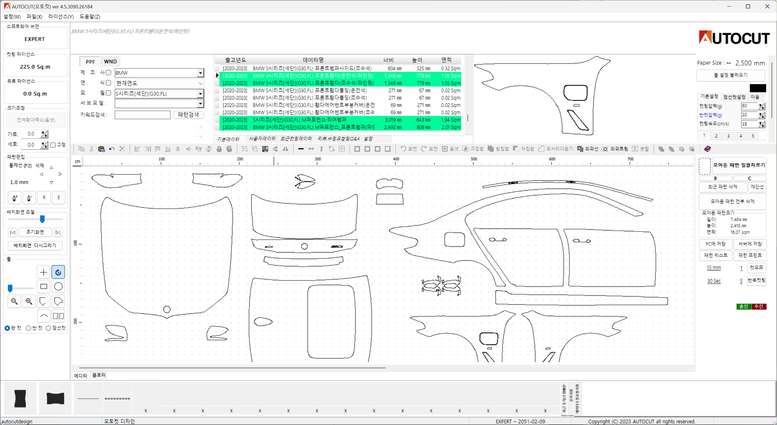777x425 pixels.
Task: Toggle the 모델 checkbox
Action: click(x=109, y=93)
